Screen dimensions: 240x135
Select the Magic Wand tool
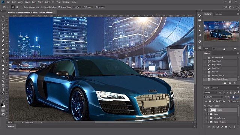pyautogui.click(x=3, y=28)
